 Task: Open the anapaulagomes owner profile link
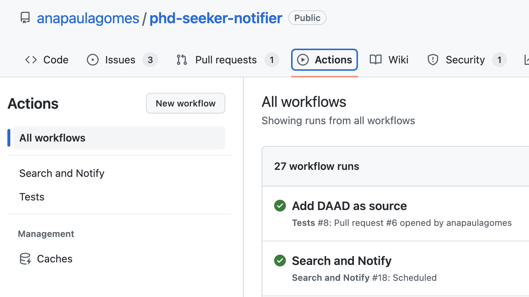click(88, 18)
